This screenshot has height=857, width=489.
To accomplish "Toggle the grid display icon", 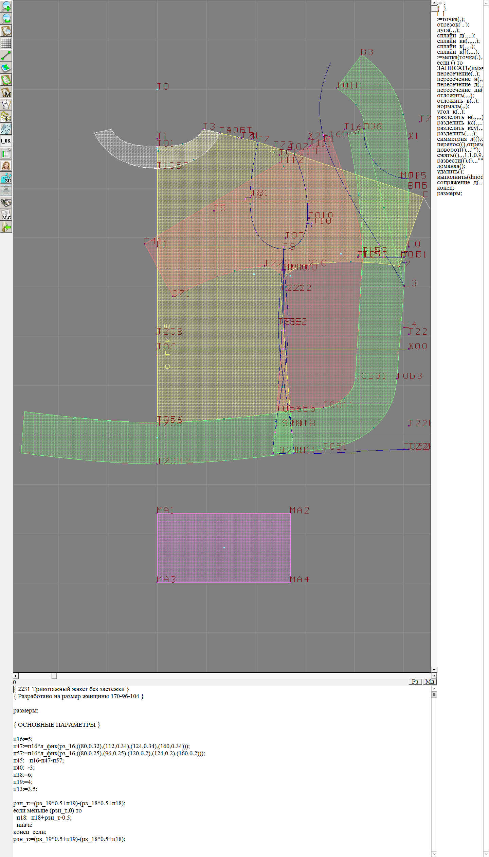I will coord(6,43).
